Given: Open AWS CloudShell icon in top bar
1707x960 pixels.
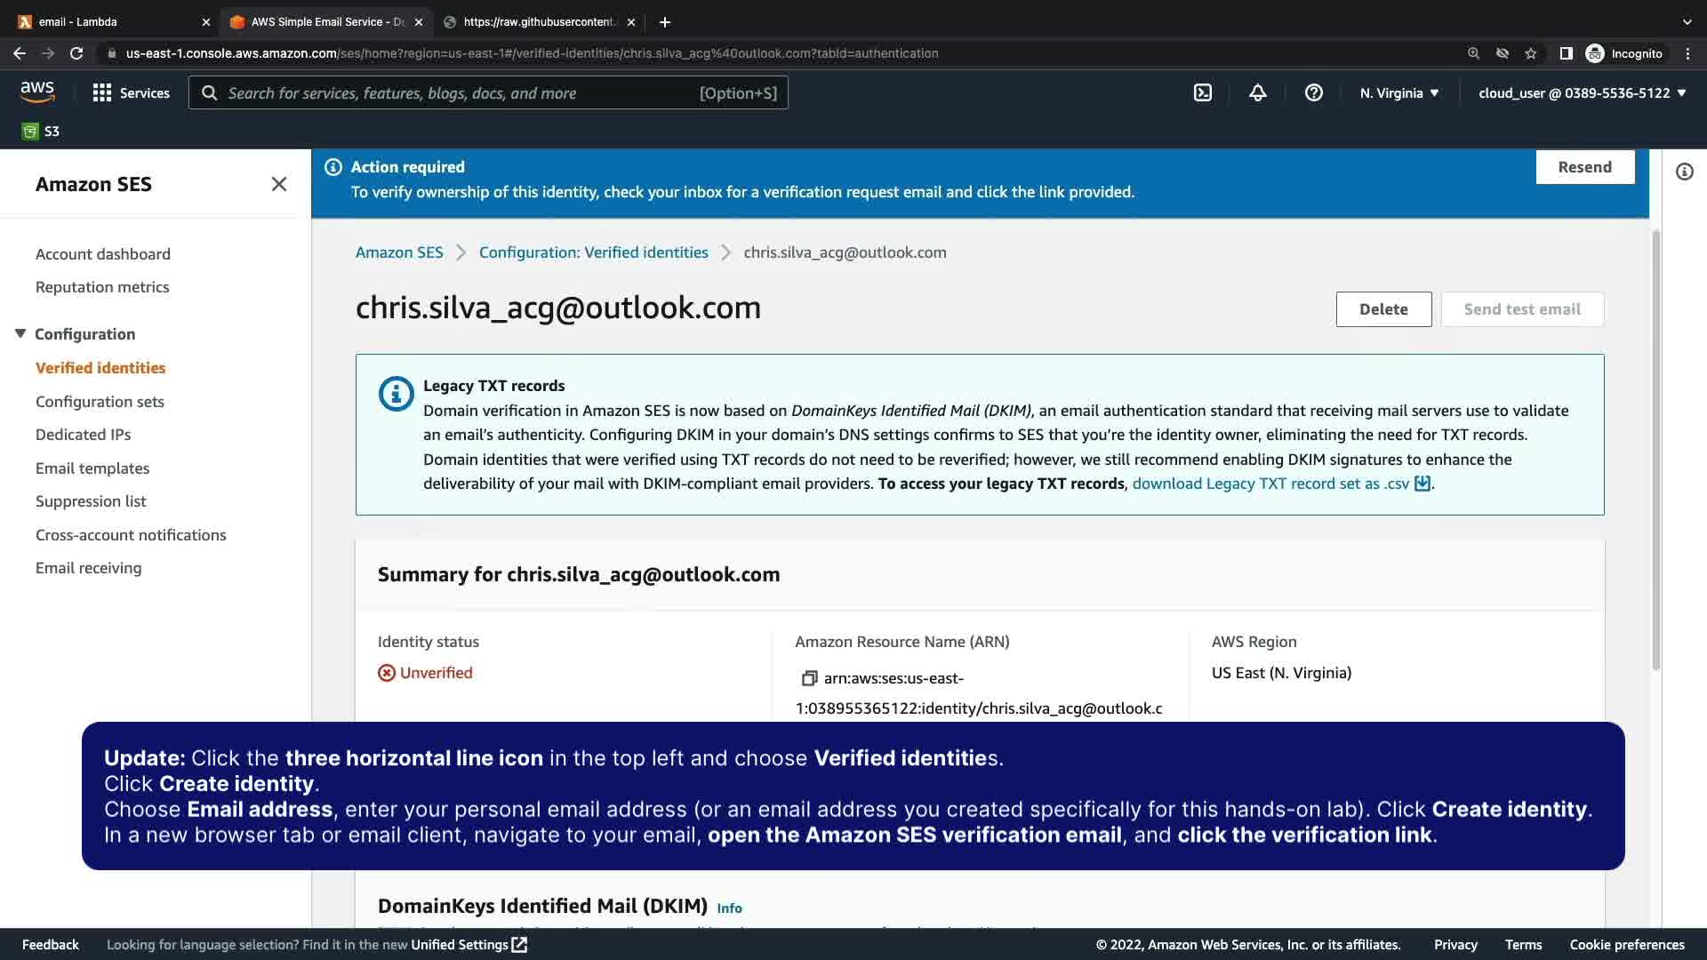Looking at the screenshot, I should point(1203,92).
